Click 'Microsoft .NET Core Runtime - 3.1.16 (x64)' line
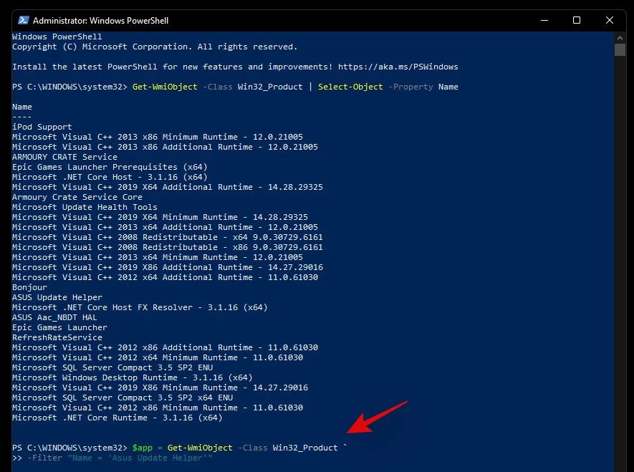This screenshot has height=472, width=634. (117, 418)
